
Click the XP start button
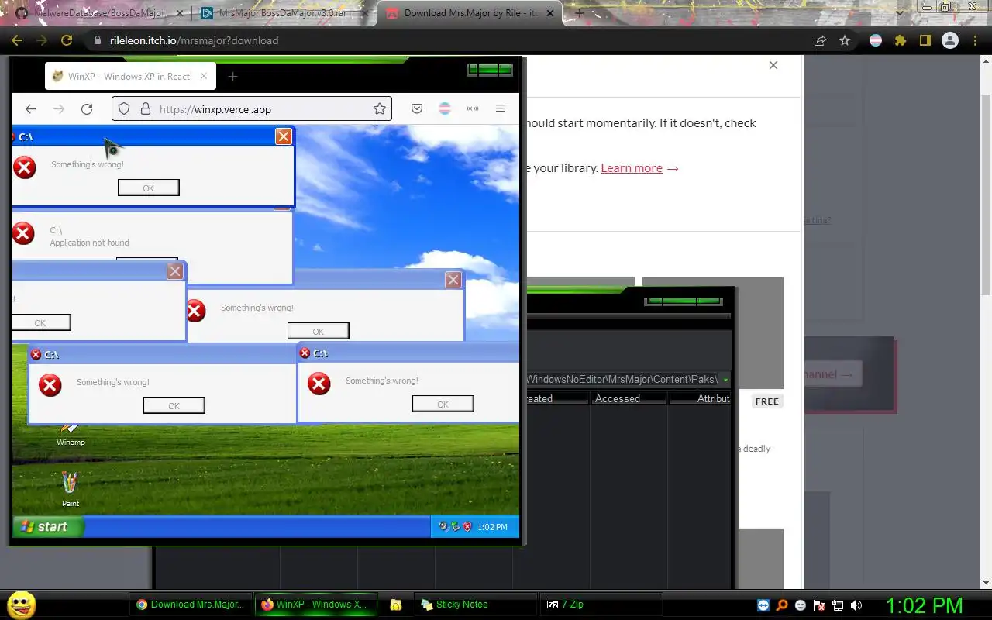tap(48, 527)
